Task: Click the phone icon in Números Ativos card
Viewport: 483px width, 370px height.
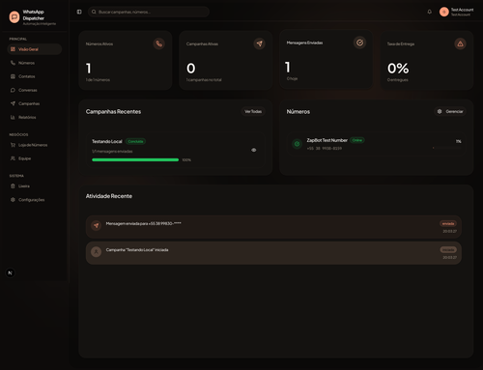Action: [159, 43]
